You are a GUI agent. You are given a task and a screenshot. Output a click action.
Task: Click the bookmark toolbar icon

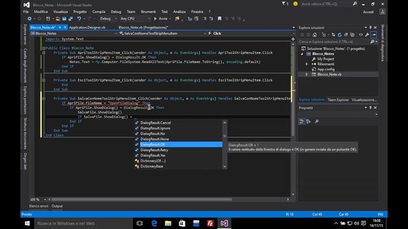(219, 18)
